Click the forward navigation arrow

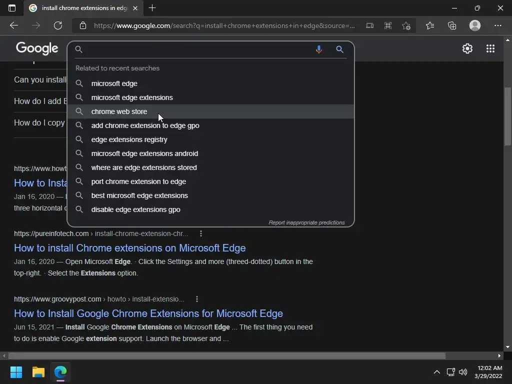tap(36, 25)
